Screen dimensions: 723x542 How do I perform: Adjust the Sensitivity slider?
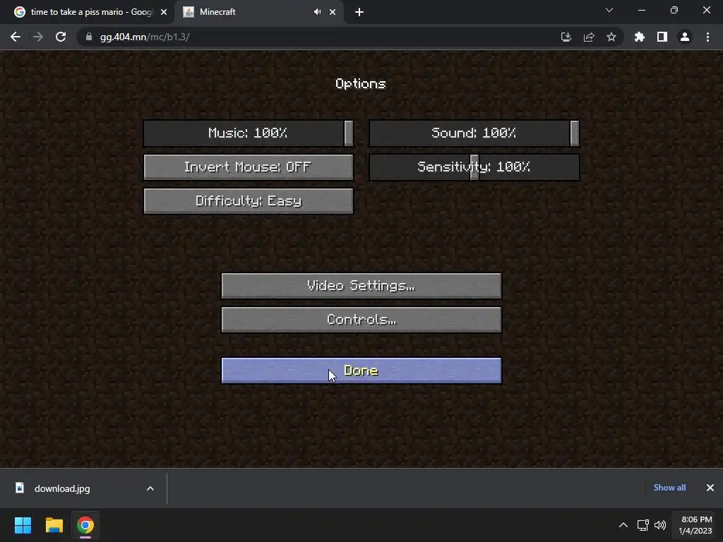tap(474, 167)
